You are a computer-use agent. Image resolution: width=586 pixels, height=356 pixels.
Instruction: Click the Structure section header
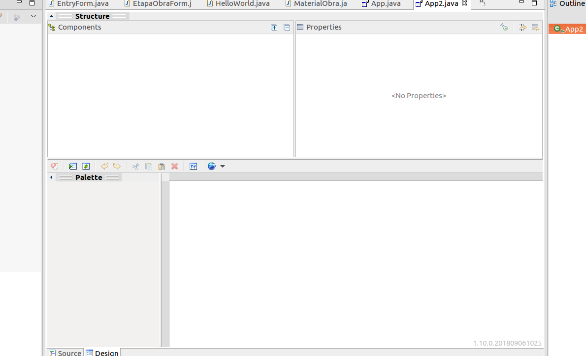point(92,16)
